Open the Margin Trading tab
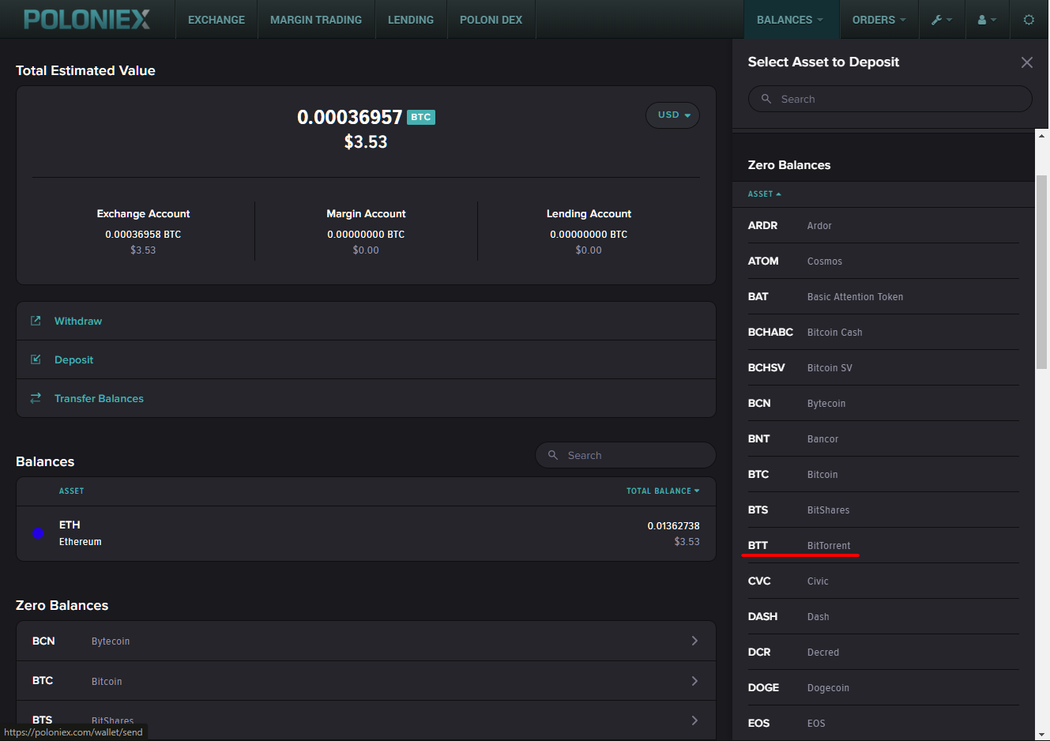The image size is (1050, 741). 316,20
